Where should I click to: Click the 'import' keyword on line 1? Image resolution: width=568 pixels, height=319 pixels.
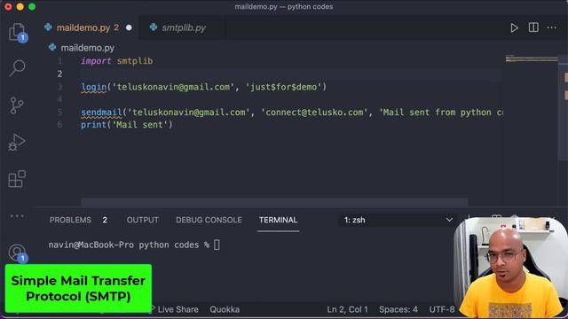(96, 61)
